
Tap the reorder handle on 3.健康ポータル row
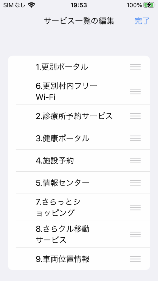coord(135,138)
